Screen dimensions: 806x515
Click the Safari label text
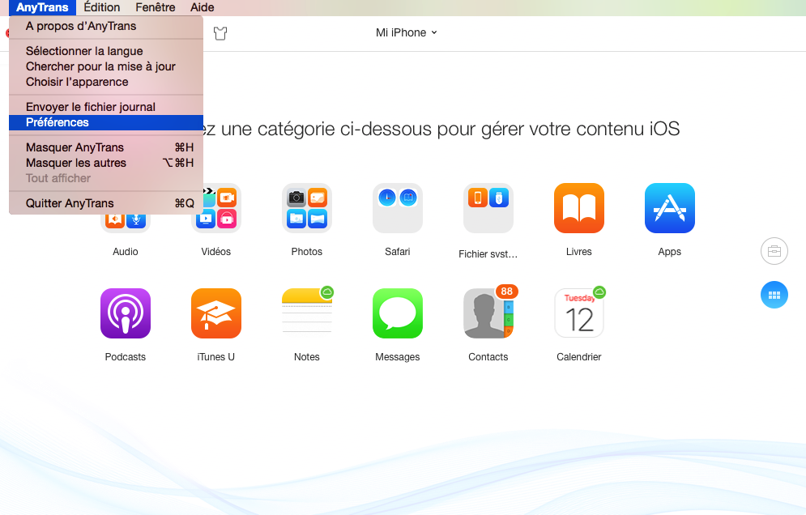coord(398,252)
